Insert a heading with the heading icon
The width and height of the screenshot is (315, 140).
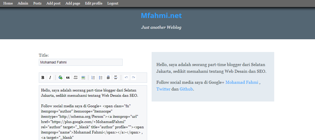(108, 77)
